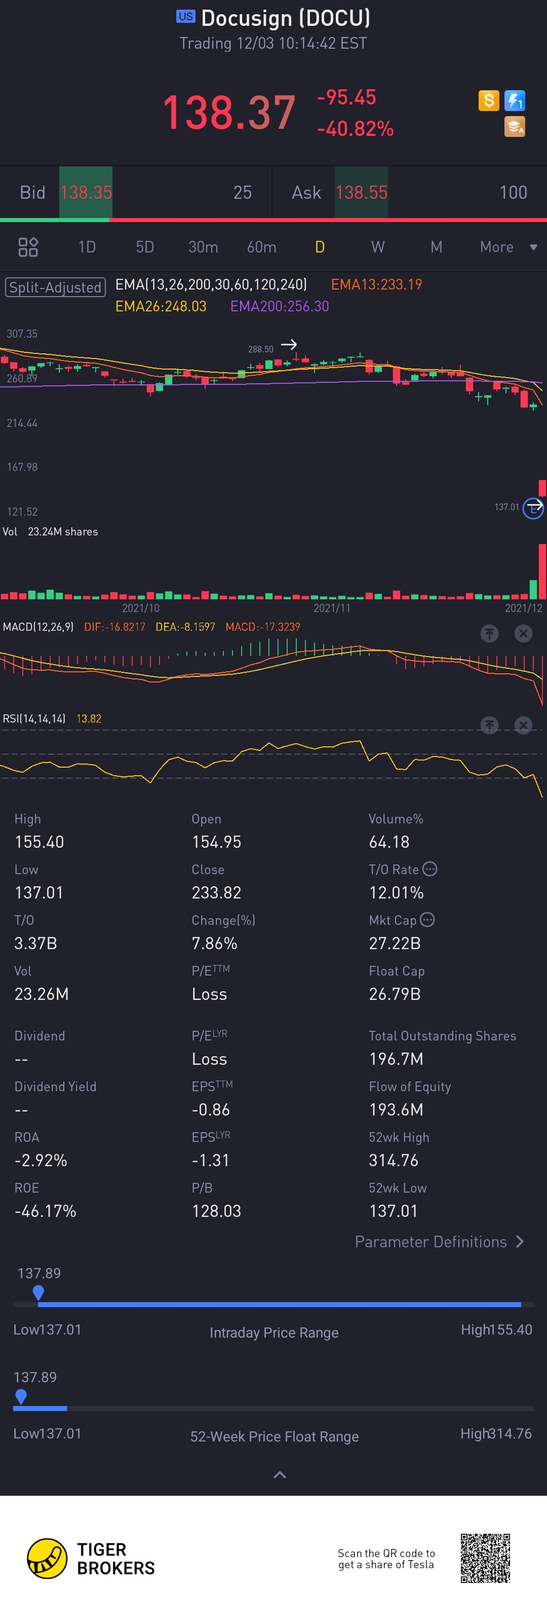Tap the Tiger Brokers logo
The width and height of the screenshot is (547, 1622).
pyautogui.click(x=91, y=1559)
